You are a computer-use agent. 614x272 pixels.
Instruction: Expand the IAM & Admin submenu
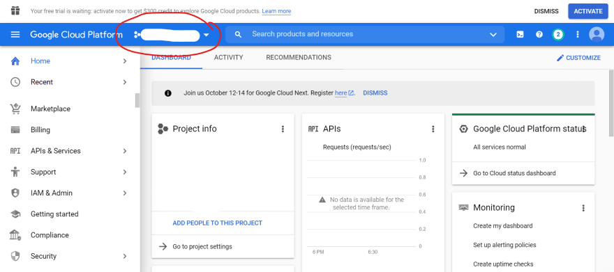(x=125, y=193)
